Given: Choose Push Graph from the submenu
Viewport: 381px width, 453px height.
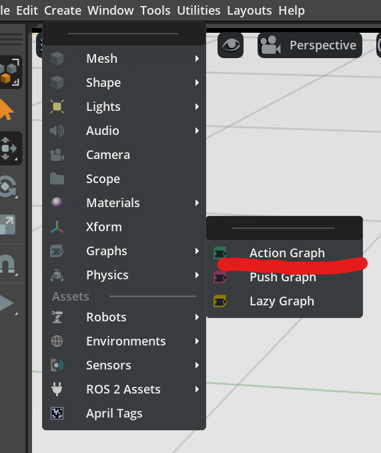Looking at the screenshot, I should [x=284, y=277].
